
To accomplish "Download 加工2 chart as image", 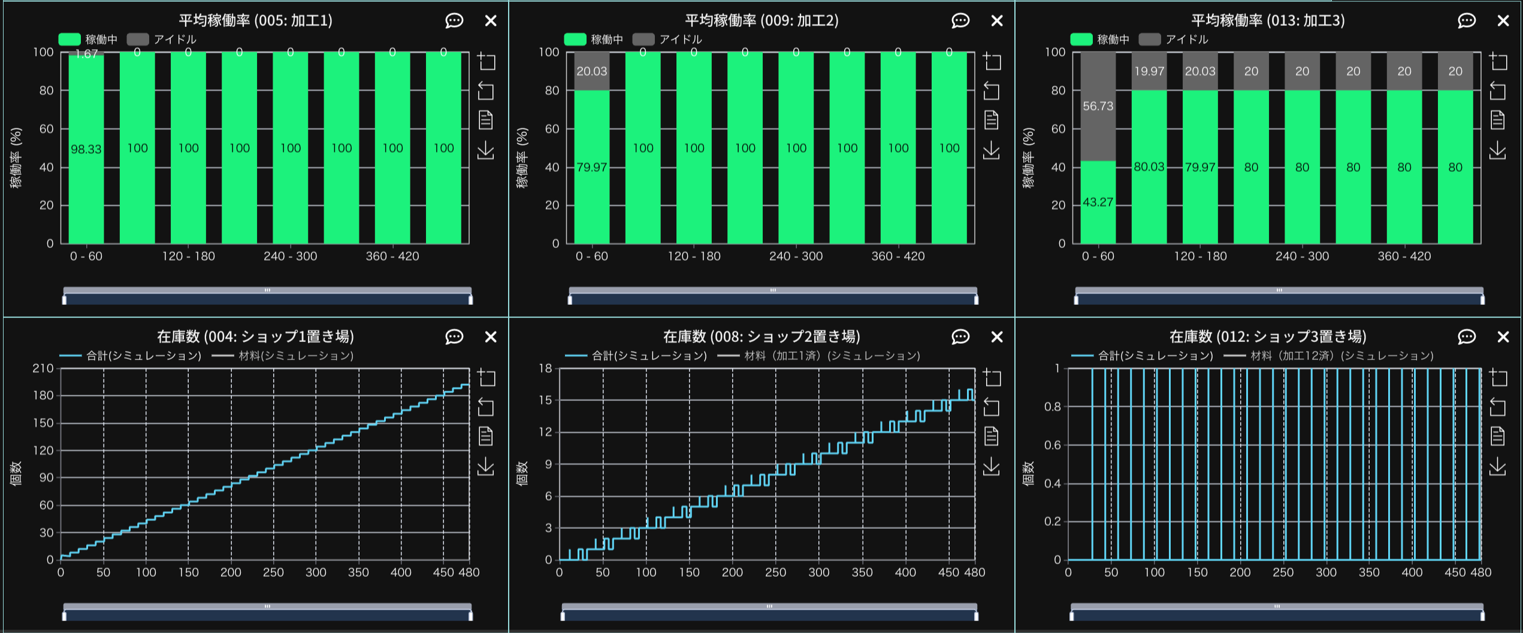I will 992,150.
